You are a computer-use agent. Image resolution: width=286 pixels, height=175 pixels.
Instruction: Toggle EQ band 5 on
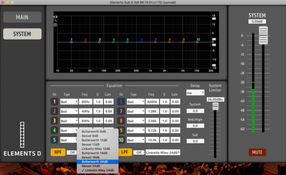54,140
